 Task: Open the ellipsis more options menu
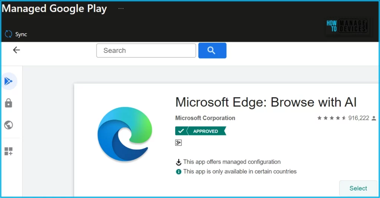(x=121, y=9)
